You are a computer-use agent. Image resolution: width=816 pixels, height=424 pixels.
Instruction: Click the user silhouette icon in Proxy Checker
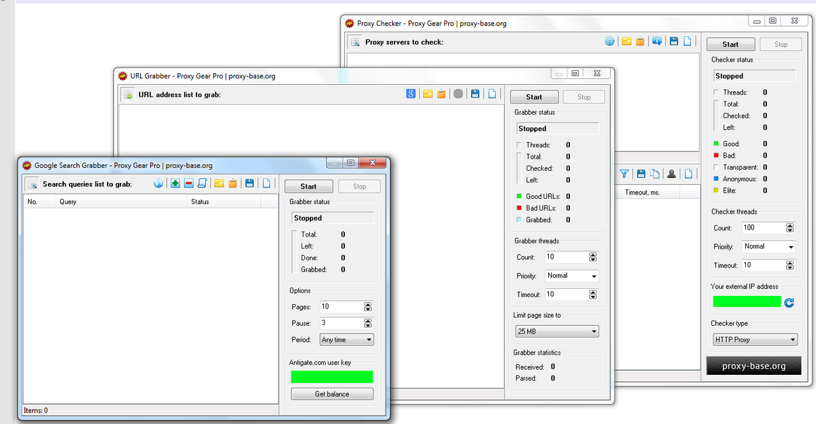click(671, 173)
